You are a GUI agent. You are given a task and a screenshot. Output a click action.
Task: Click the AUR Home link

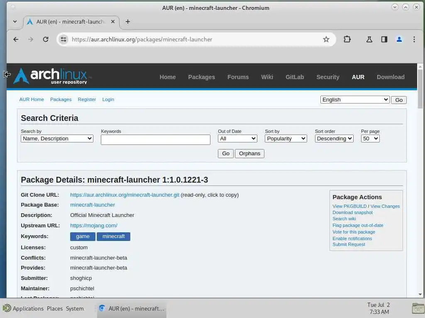pyautogui.click(x=32, y=99)
